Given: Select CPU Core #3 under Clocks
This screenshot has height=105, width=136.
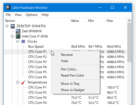Looking at the screenshot, I should (x=37, y=62).
